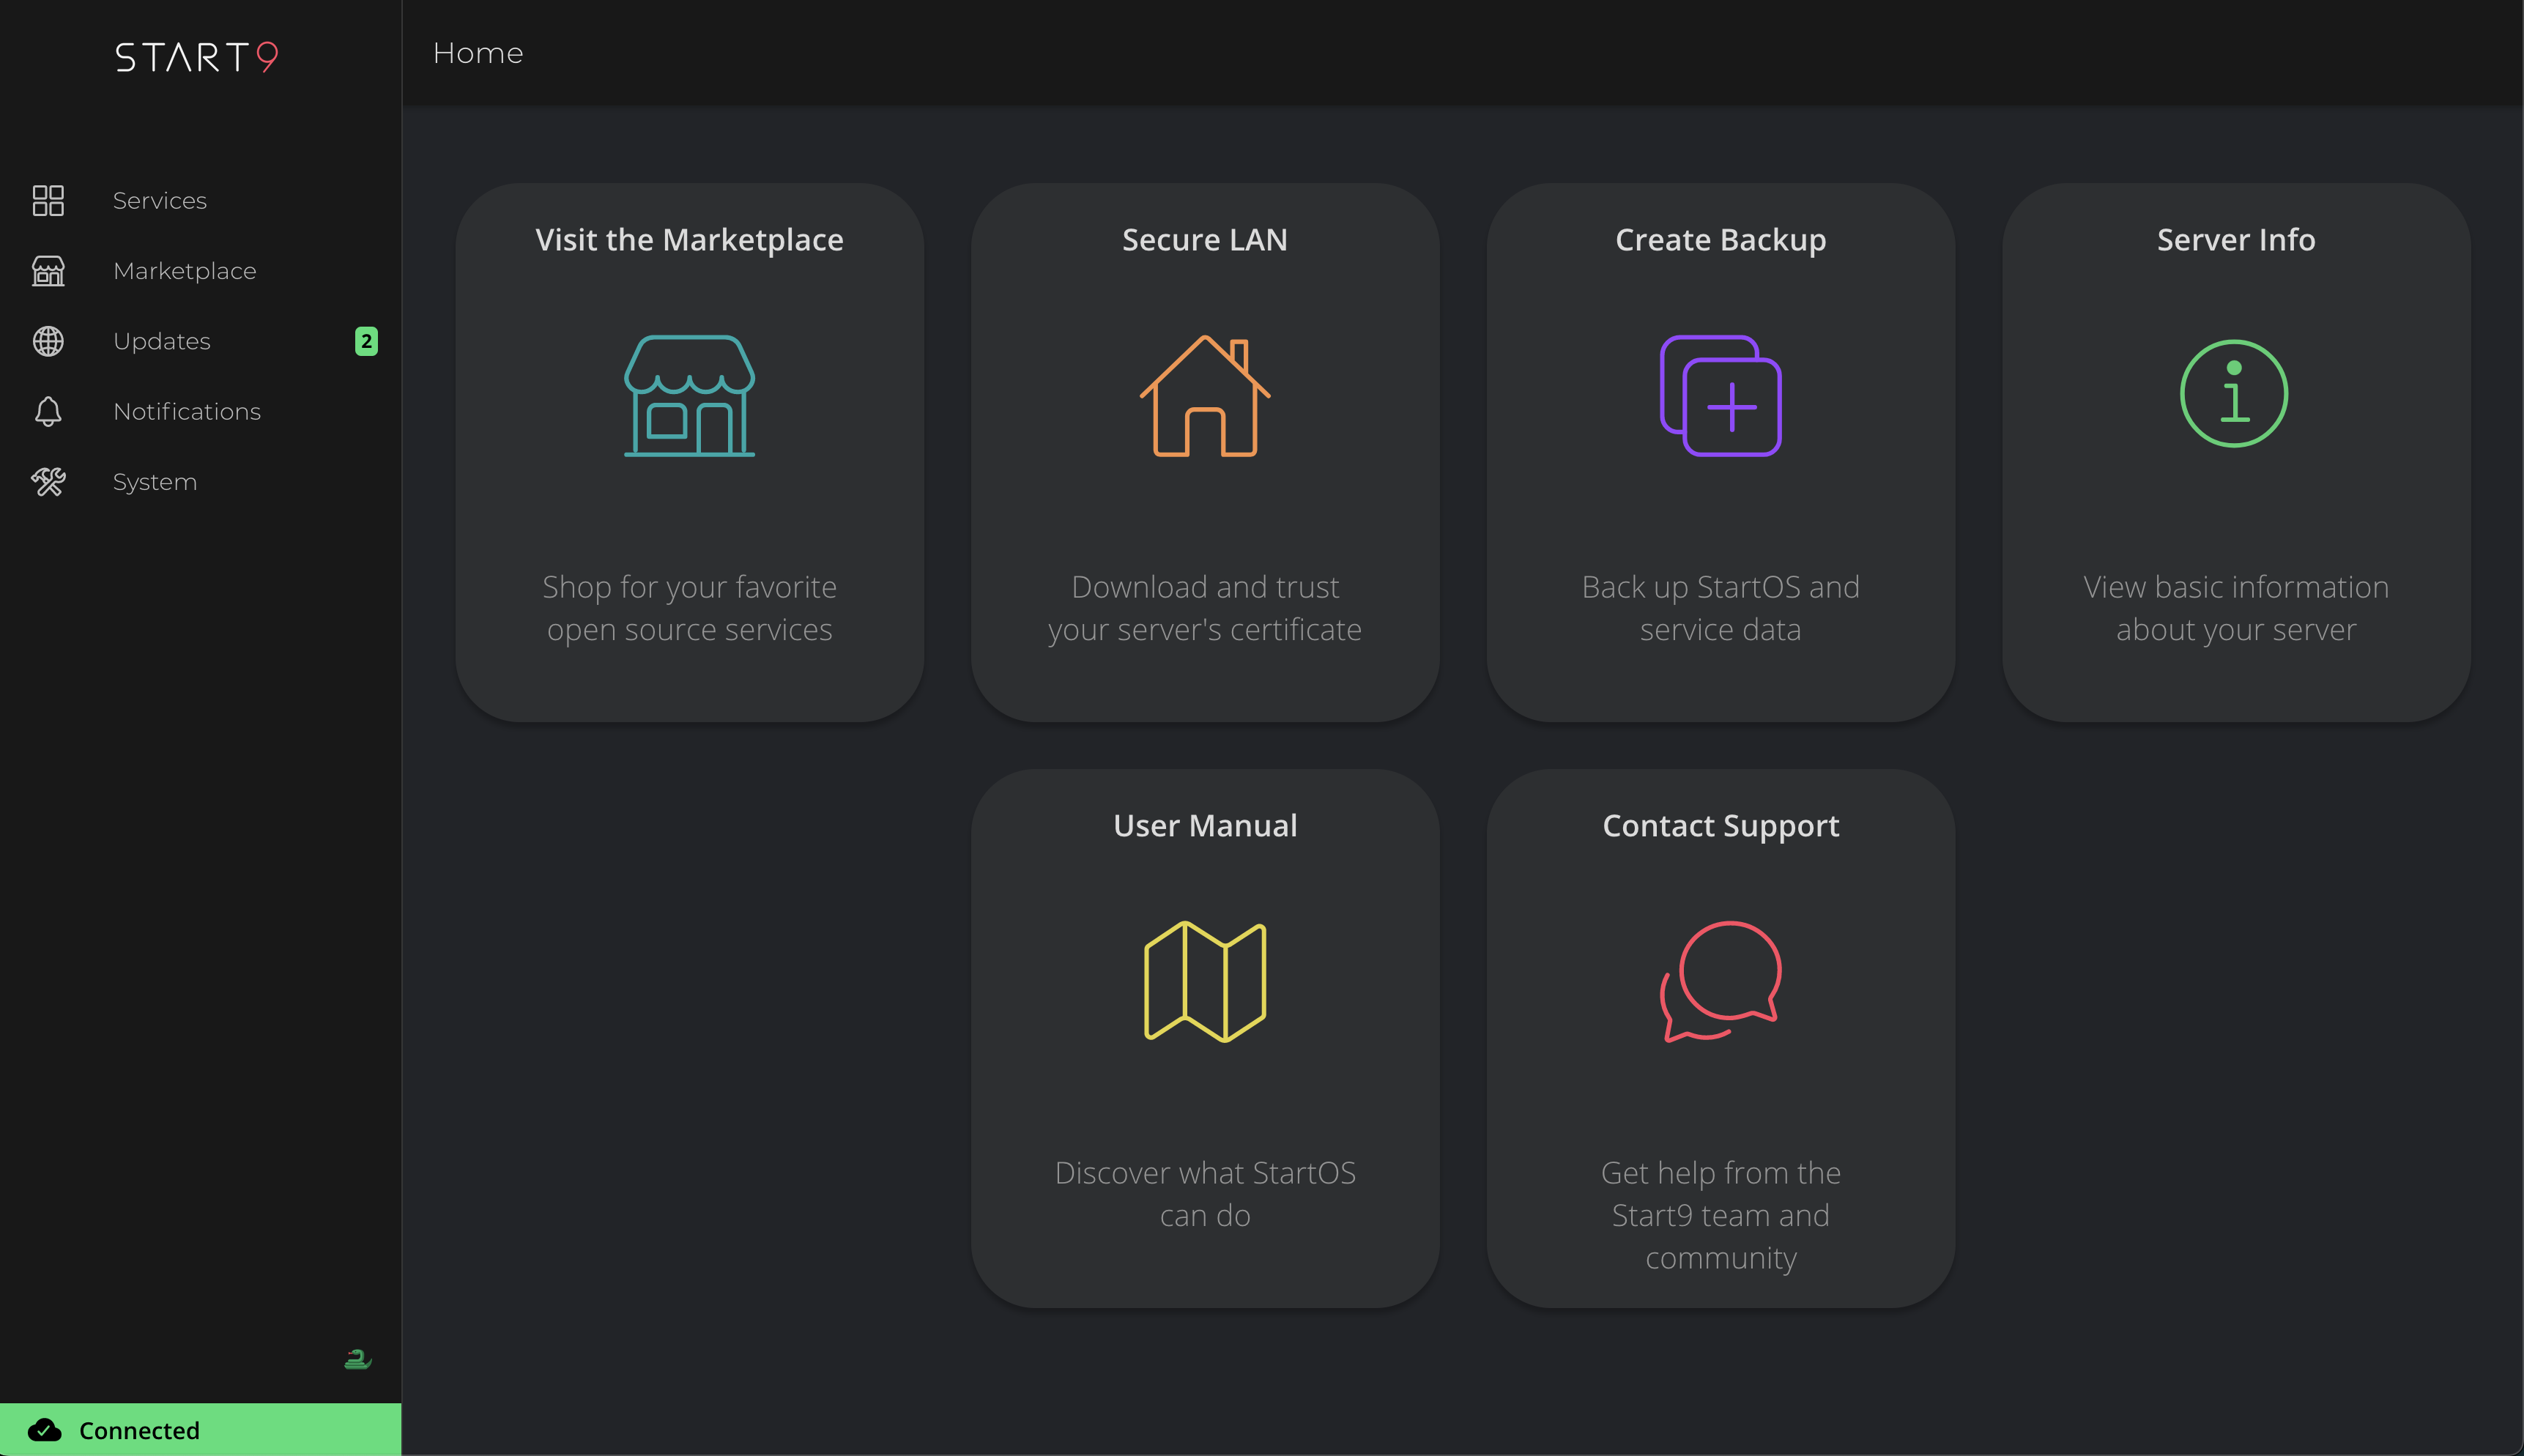Open System using the tools icon

48,482
